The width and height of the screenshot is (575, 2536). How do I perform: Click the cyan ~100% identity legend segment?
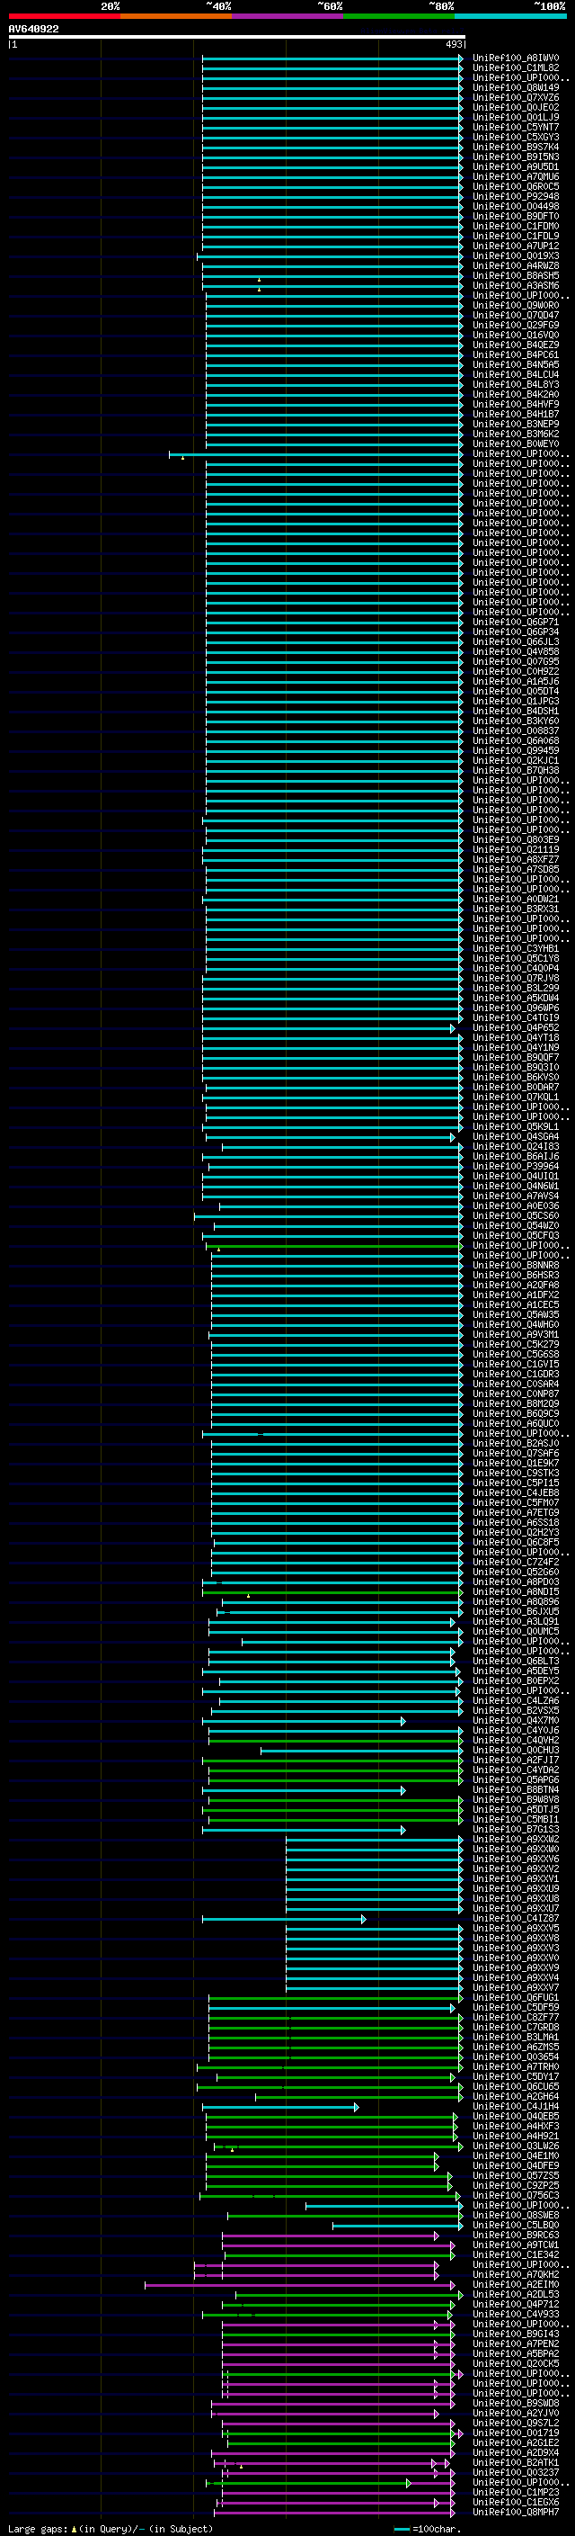(x=510, y=16)
